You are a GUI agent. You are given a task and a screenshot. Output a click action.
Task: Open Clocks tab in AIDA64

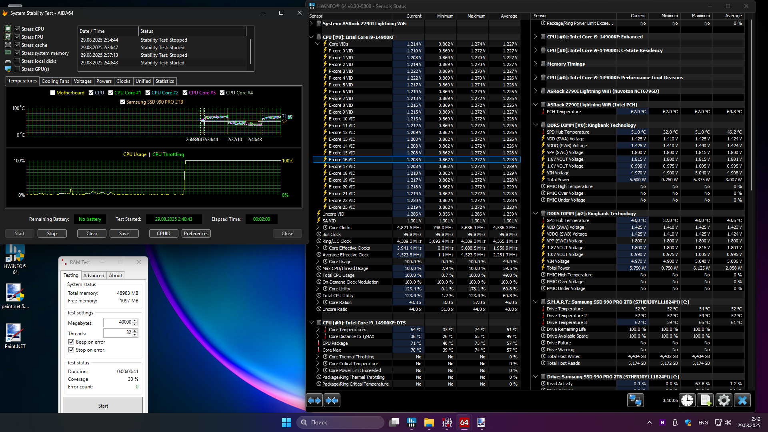[123, 81]
